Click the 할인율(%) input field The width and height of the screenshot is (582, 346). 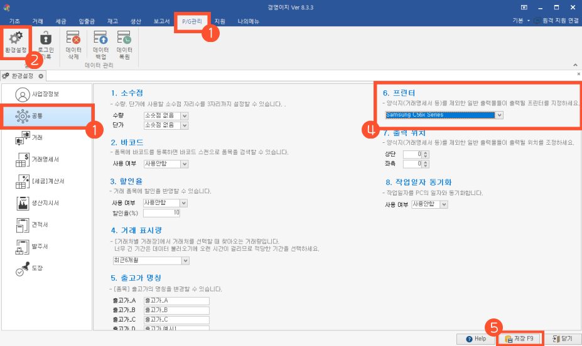point(161,212)
